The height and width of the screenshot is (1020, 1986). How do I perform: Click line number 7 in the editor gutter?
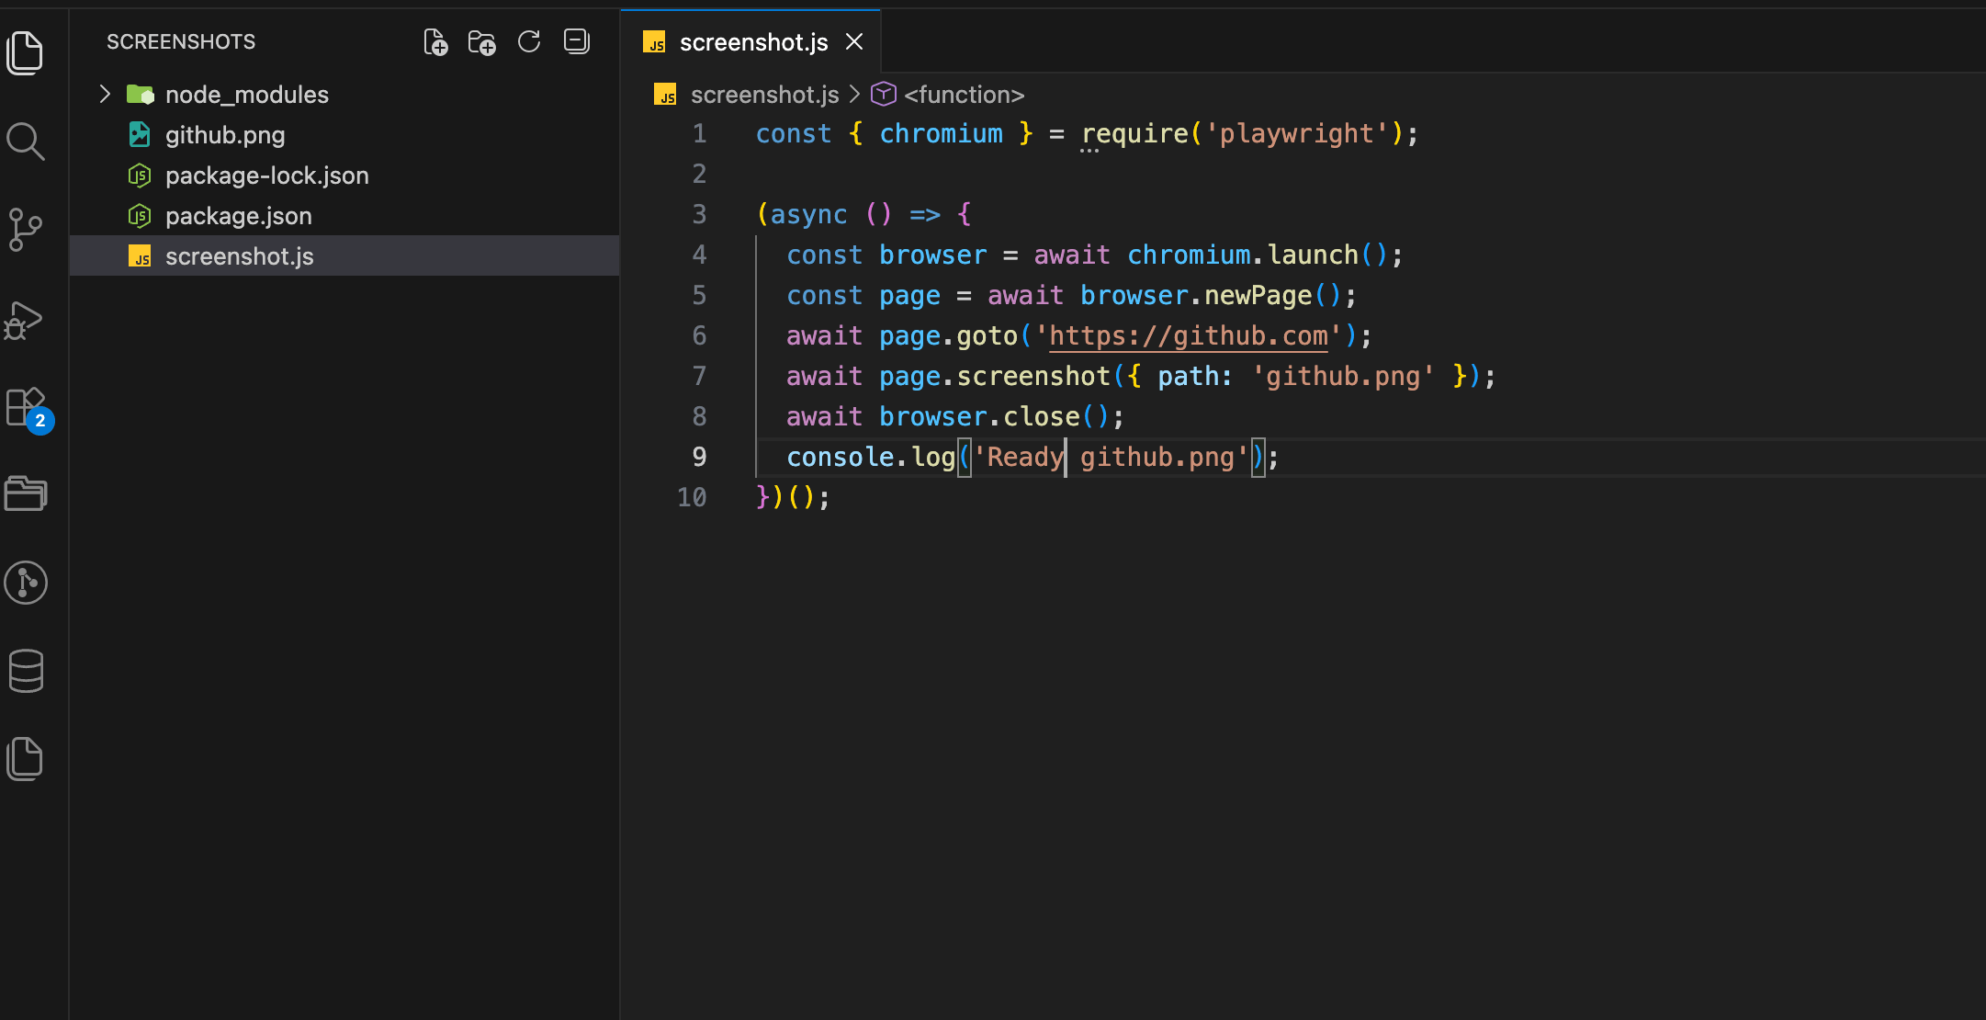click(699, 376)
